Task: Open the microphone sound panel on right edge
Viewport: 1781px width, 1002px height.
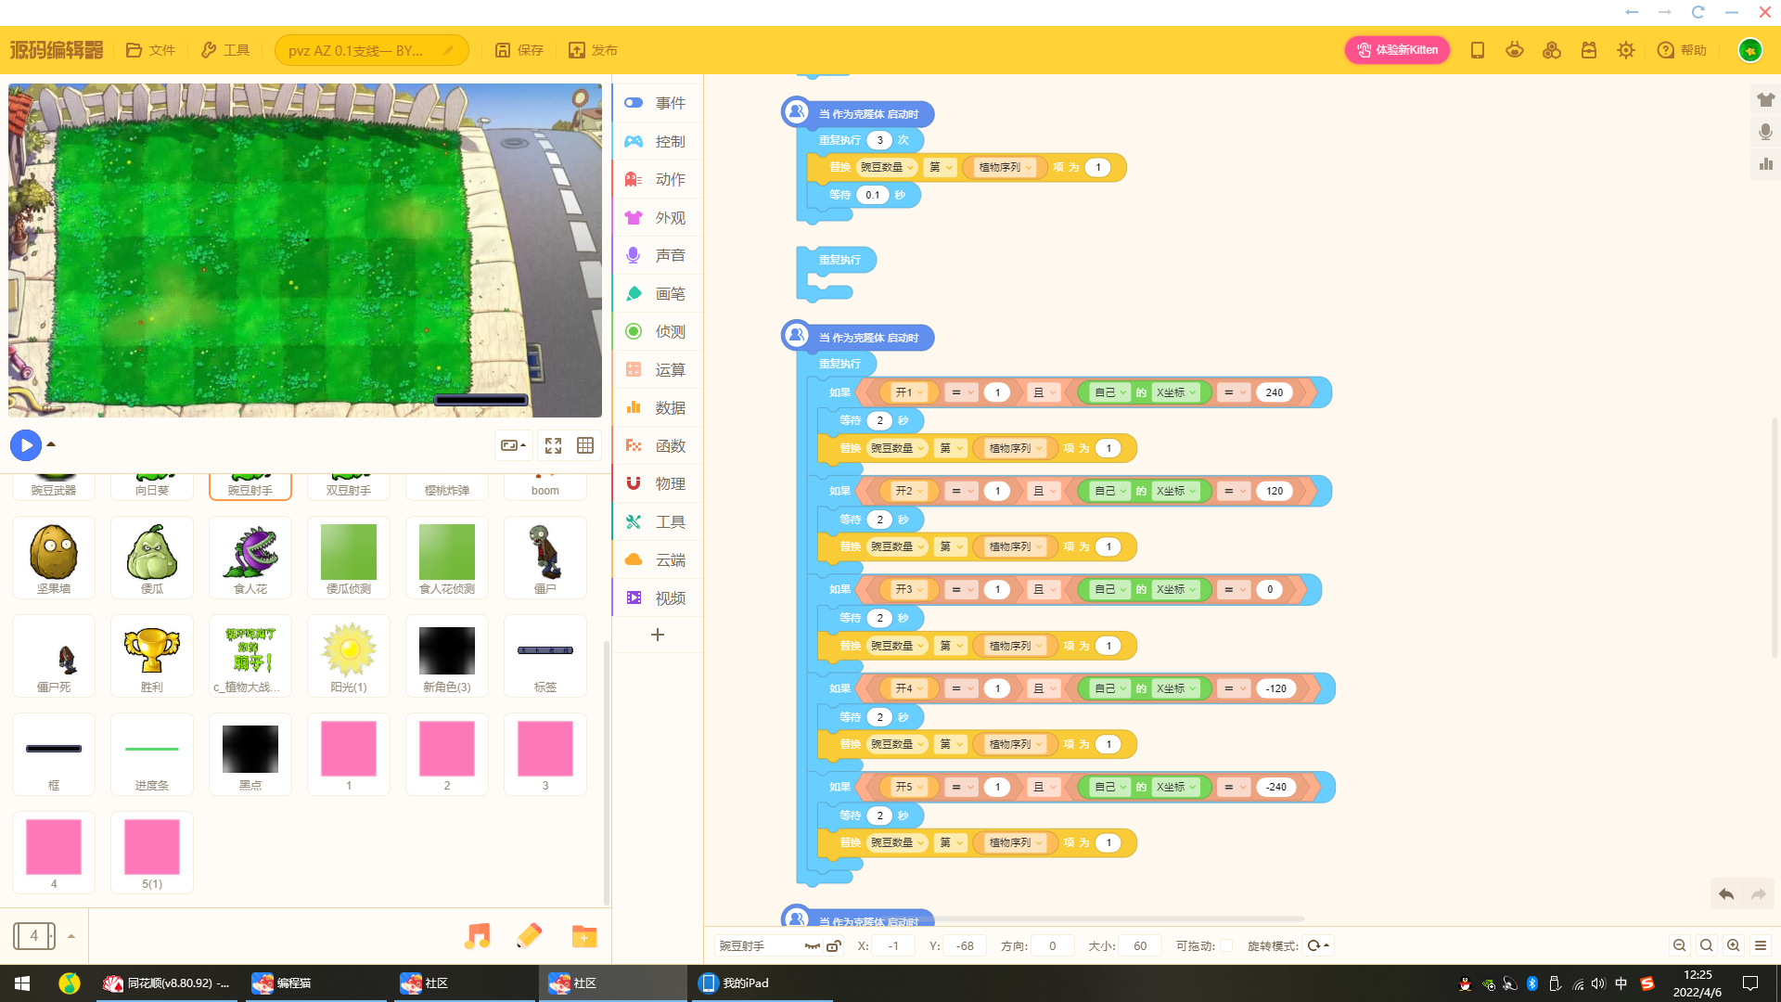Action: pyautogui.click(x=1765, y=133)
